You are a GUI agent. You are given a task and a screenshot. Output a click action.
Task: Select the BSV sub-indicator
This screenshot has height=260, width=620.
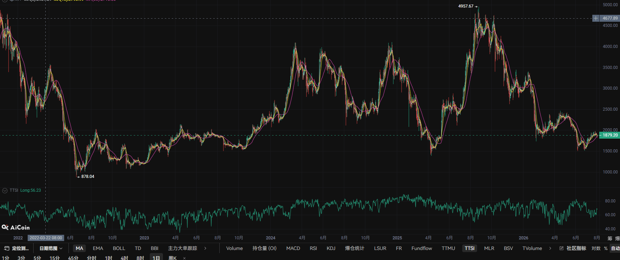coord(509,248)
